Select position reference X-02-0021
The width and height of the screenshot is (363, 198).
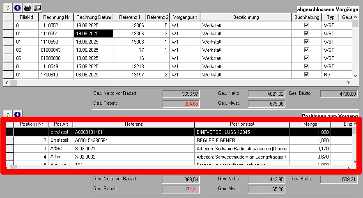click(x=133, y=148)
